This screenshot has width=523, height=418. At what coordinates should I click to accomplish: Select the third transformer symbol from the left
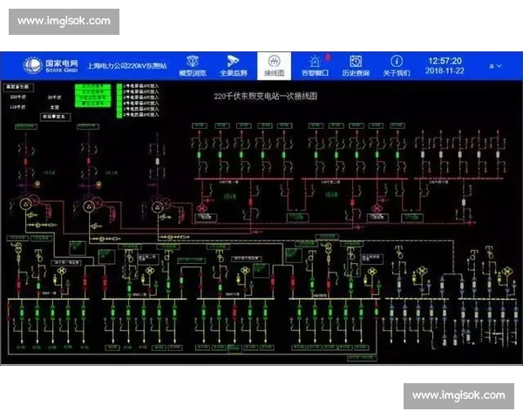point(160,206)
